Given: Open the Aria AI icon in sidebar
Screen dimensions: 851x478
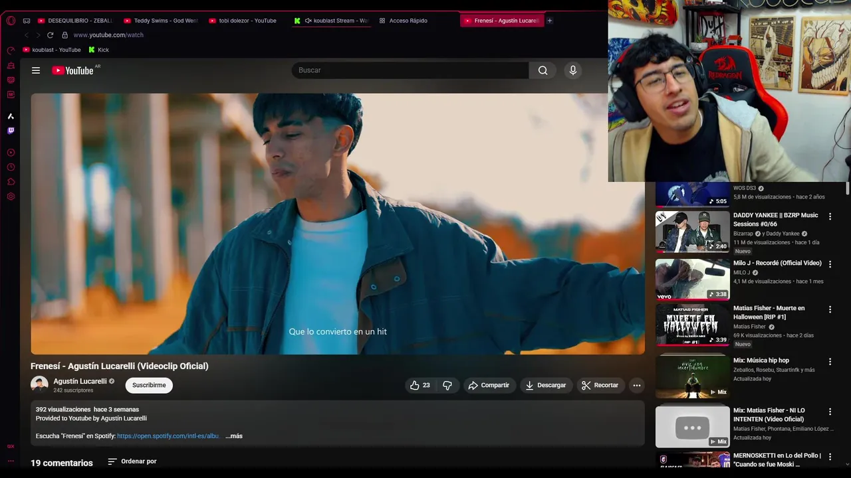Looking at the screenshot, I should coord(11,116).
